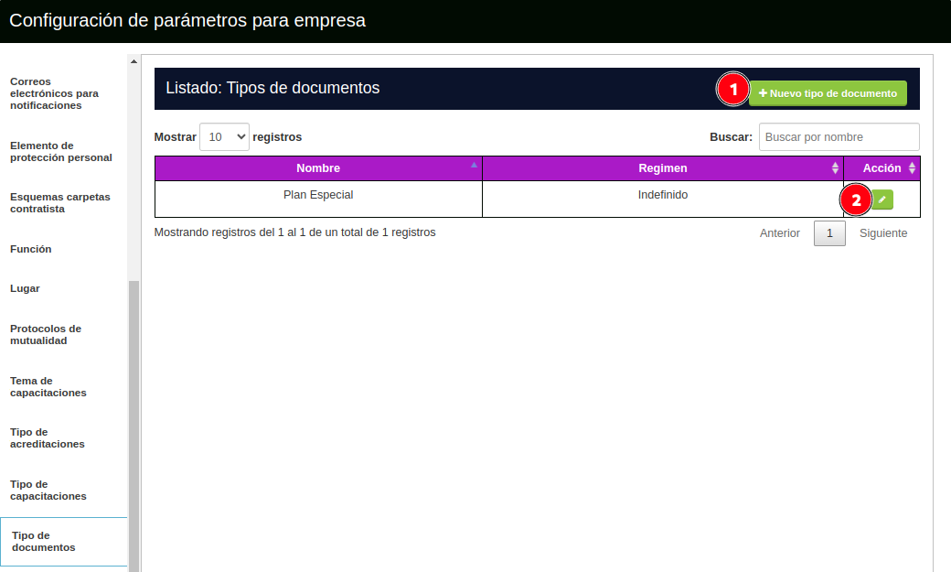Select Lugar in sidebar
951x572 pixels.
[x=25, y=288]
